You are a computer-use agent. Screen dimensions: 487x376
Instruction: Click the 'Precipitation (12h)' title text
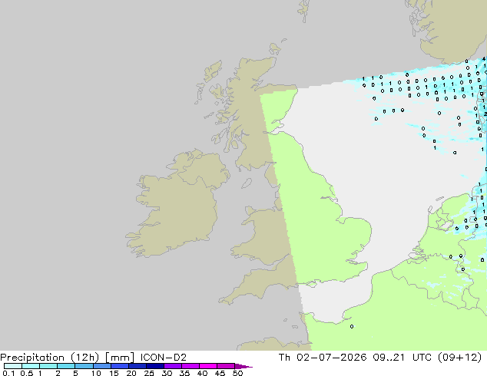click(x=50, y=358)
